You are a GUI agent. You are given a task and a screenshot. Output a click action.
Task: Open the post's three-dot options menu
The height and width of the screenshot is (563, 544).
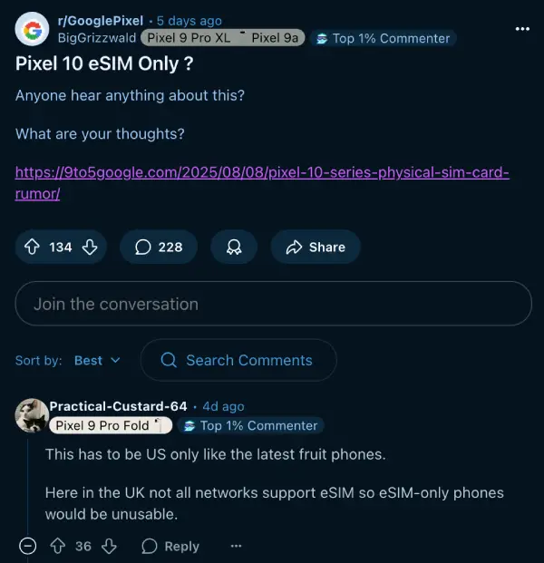pos(522,29)
